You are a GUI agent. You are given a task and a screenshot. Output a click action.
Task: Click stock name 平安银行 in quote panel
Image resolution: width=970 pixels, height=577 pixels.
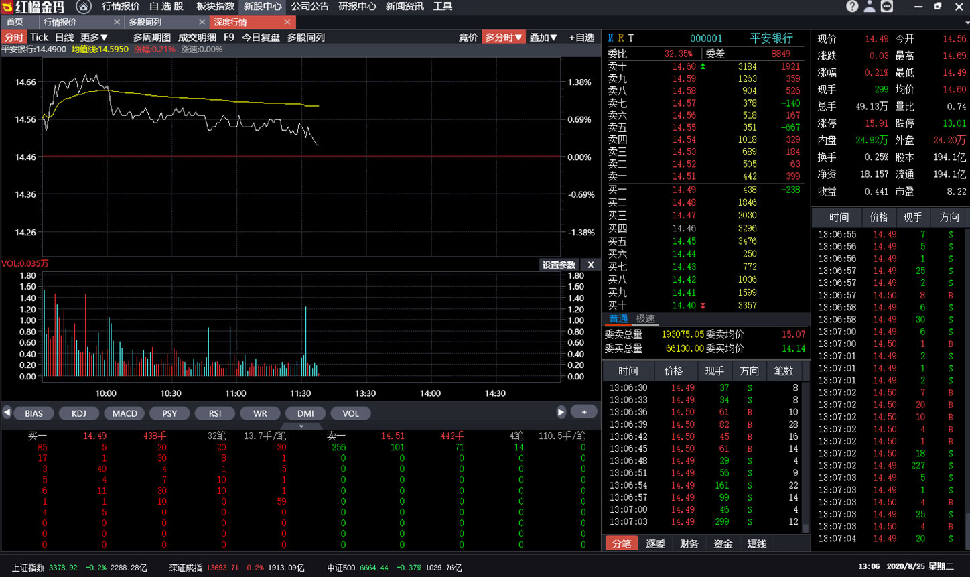771,38
